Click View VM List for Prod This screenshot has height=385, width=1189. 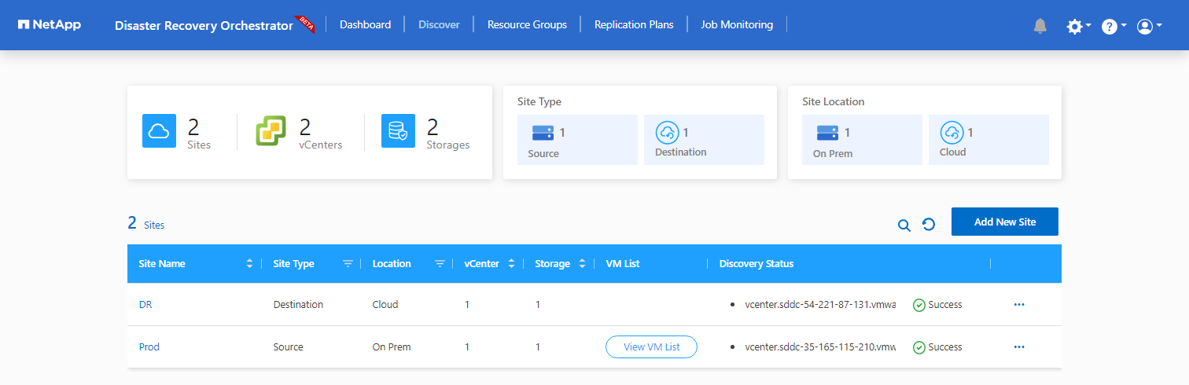tap(651, 346)
